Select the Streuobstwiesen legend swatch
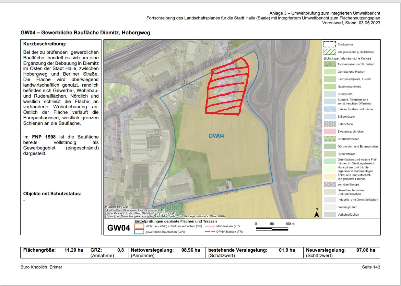 pyautogui.click(x=329, y=139)
